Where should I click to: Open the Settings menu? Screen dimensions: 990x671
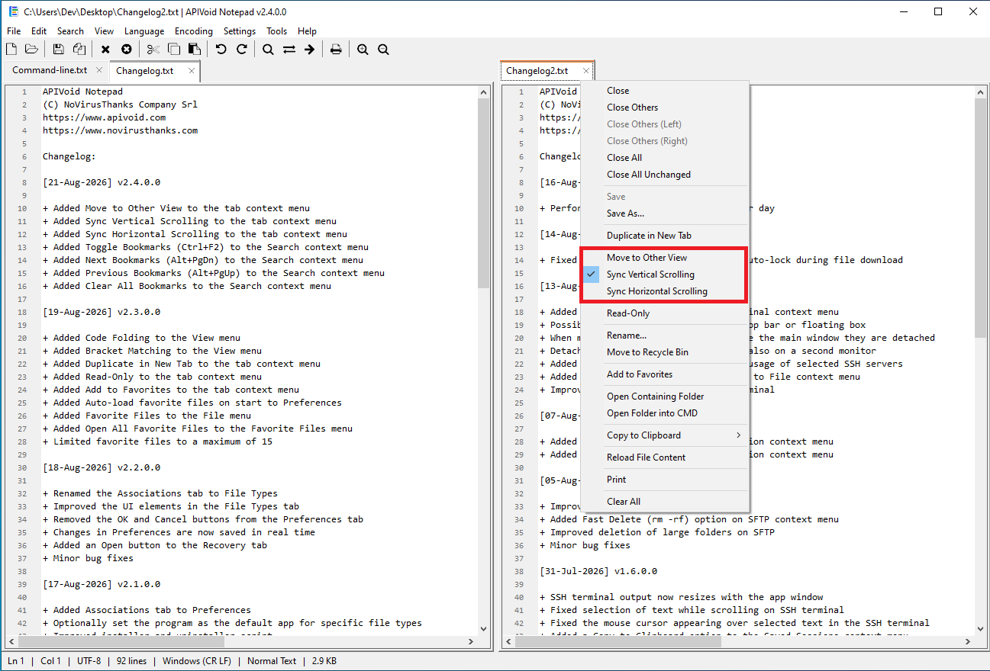(x=240, y=31)
